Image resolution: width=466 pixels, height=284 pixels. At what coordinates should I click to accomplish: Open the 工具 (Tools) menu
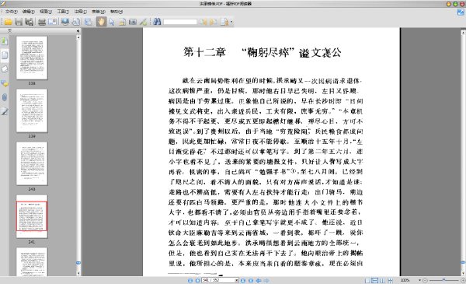click(63, 12)
